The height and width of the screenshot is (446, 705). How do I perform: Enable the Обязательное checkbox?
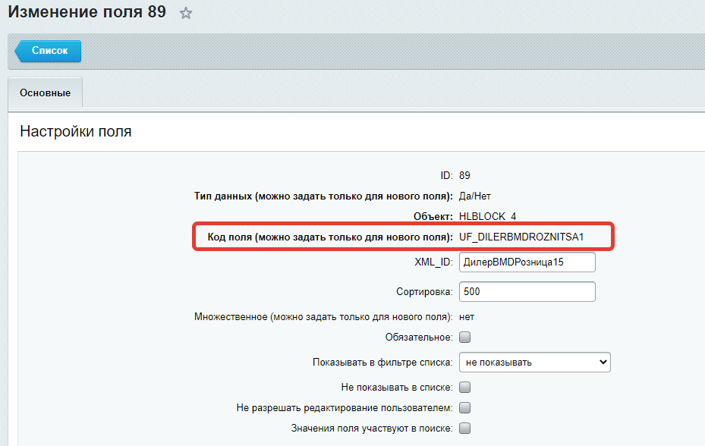click(465, 337)
